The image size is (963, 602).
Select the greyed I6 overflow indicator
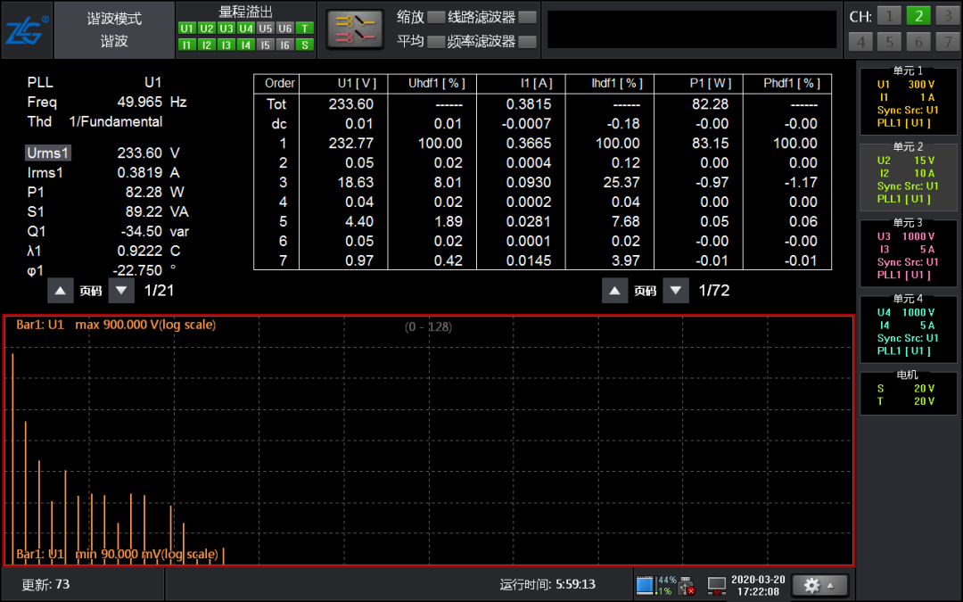coord(285,45)
